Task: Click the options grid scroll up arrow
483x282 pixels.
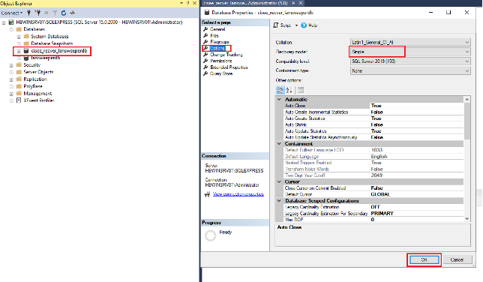Action: tap(467, 100)
